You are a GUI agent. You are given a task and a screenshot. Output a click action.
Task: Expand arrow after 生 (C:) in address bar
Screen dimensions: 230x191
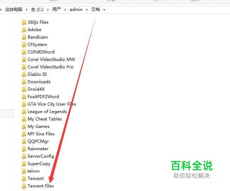pos(48,10)
